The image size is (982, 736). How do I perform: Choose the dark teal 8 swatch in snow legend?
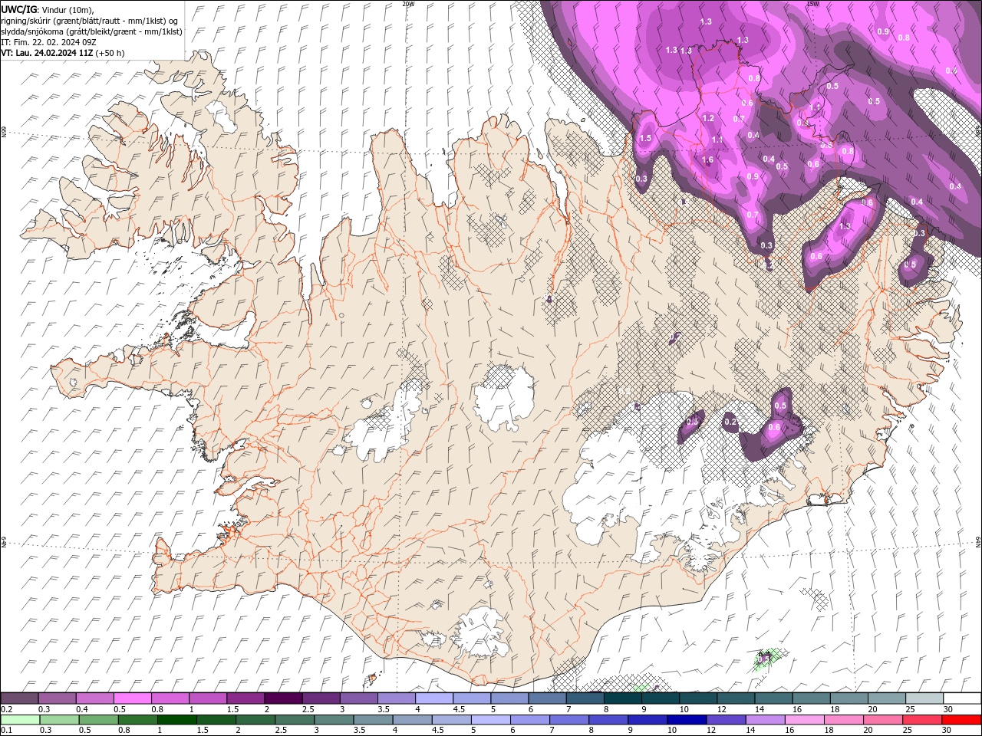click(x=623, y=698)
